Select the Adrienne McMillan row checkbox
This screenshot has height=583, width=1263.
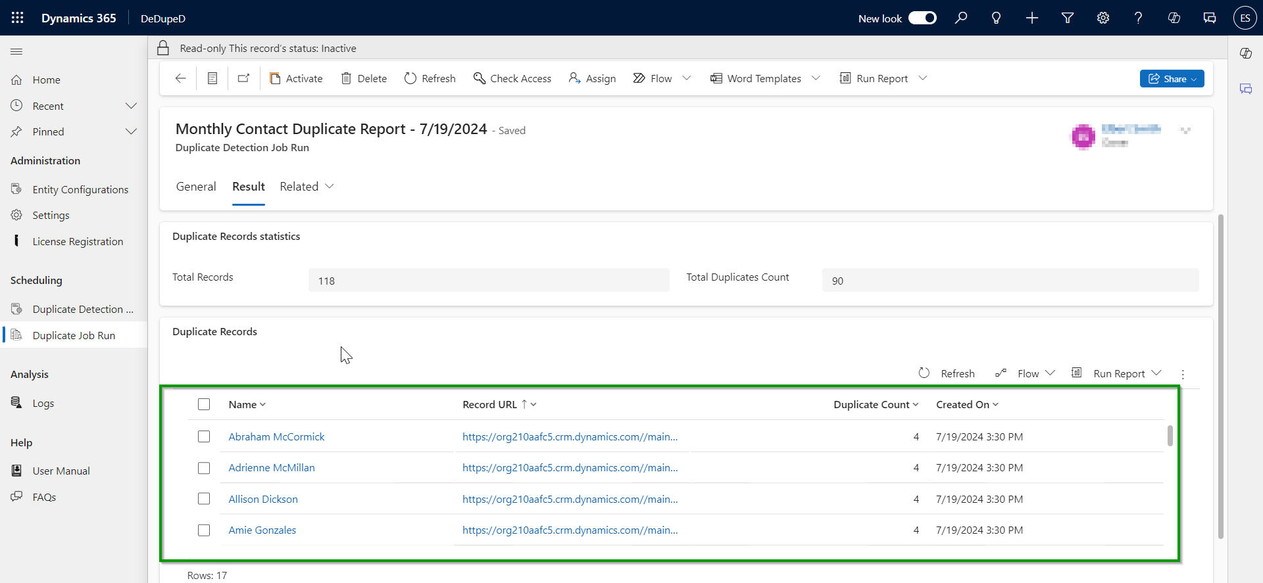point(204,468)
